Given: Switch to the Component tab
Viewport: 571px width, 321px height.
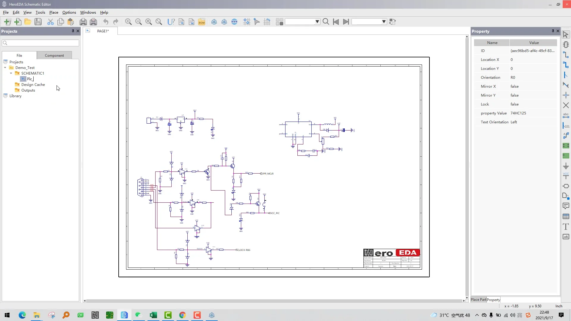Looking at the screenshot, I should pyautogui.click(x=54, y=56).
